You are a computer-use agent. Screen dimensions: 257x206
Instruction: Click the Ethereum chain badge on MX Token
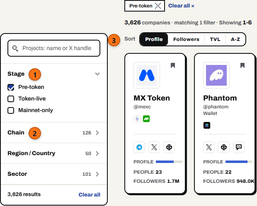tap(137, 119)
